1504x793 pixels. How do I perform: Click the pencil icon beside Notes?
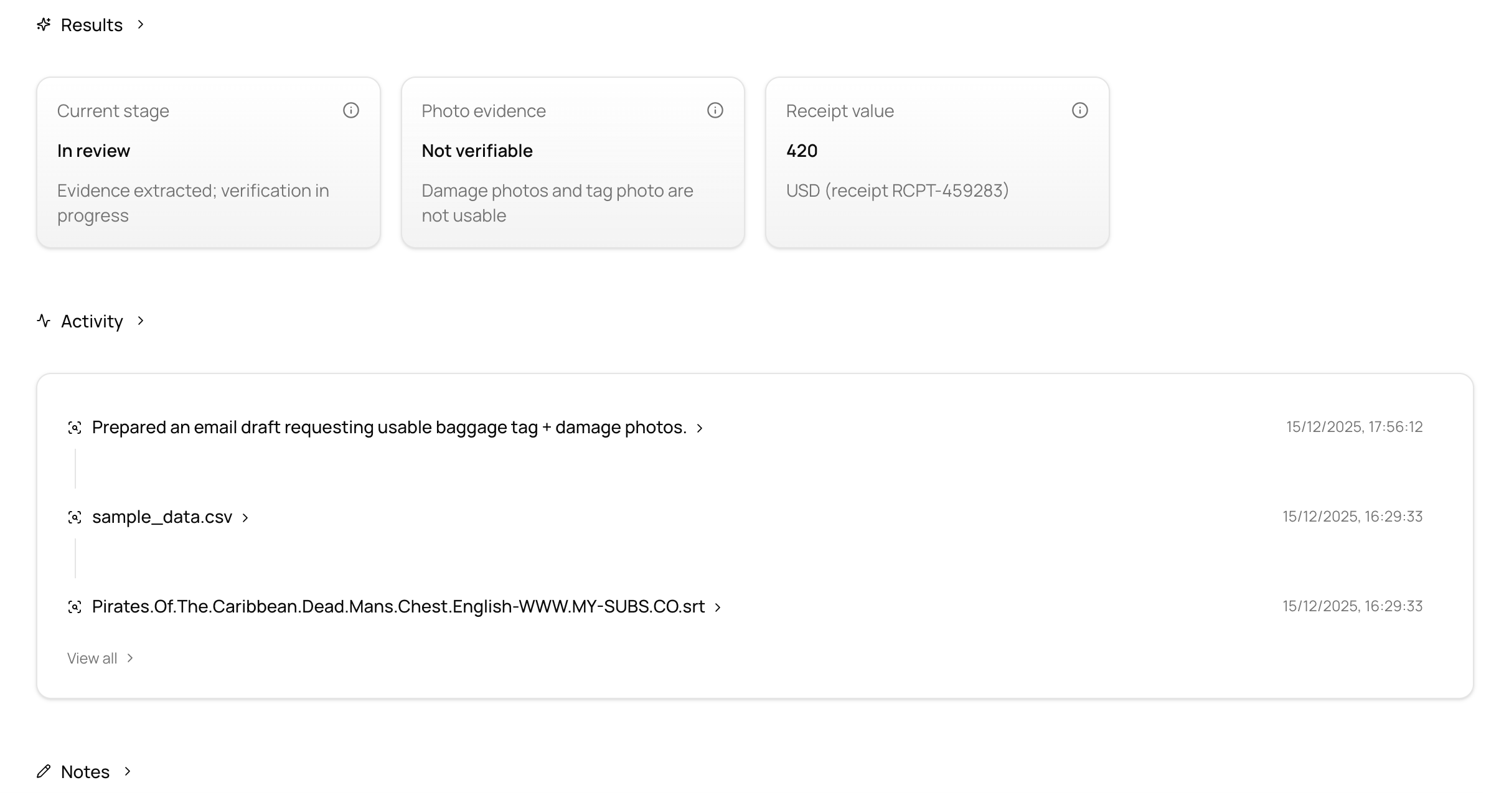pos(44,771)
